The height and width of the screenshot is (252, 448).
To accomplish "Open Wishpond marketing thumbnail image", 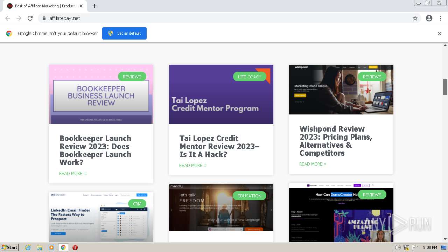I will point(341,90).
